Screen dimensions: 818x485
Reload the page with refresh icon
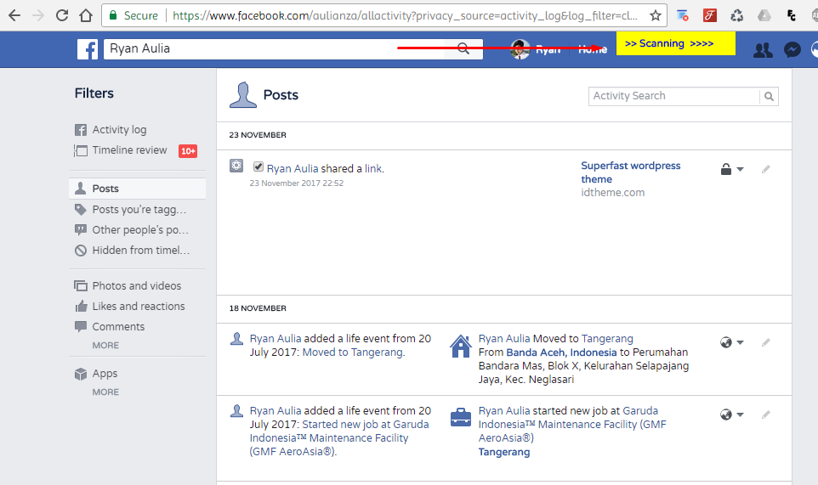coord(62,15)
